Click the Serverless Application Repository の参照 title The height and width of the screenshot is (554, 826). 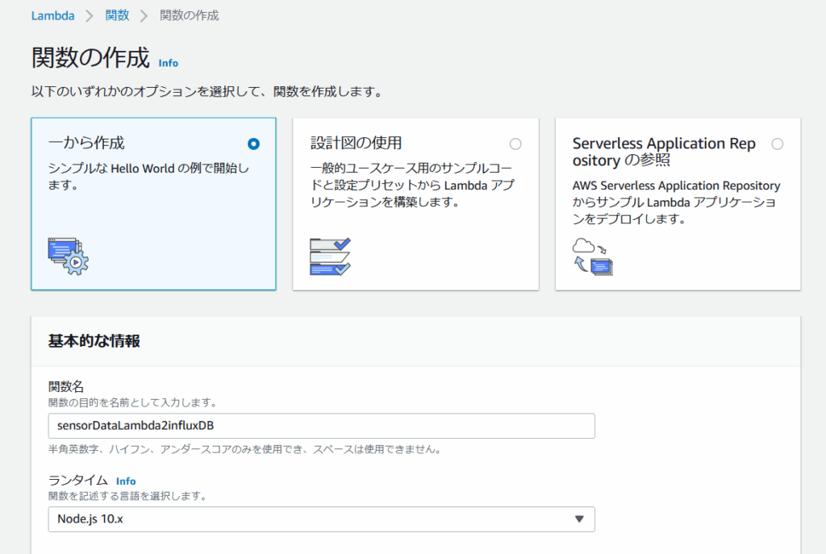664,152
